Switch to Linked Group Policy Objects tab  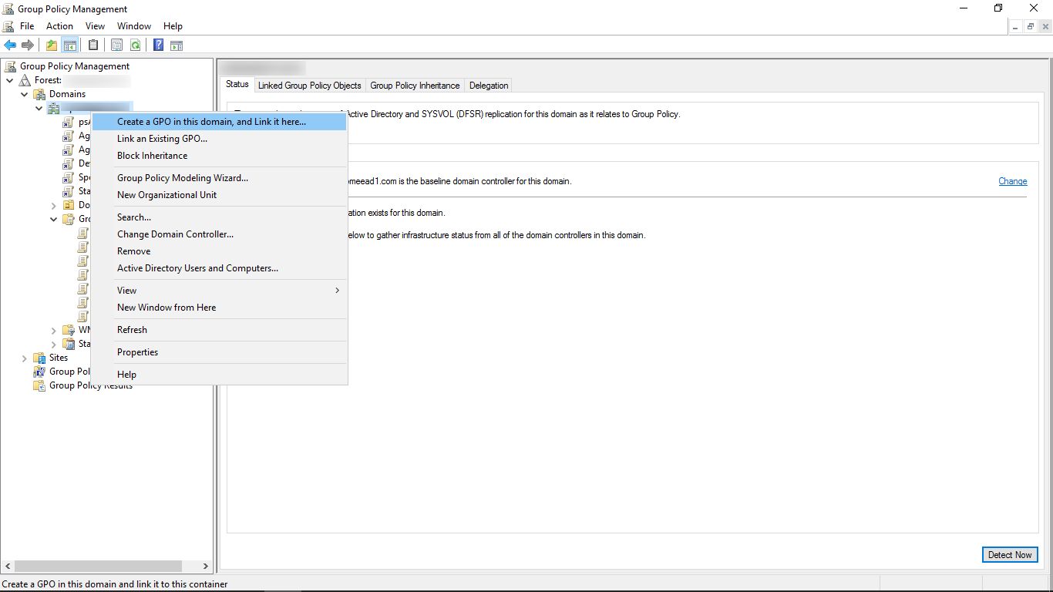click(x=309, y=86)
